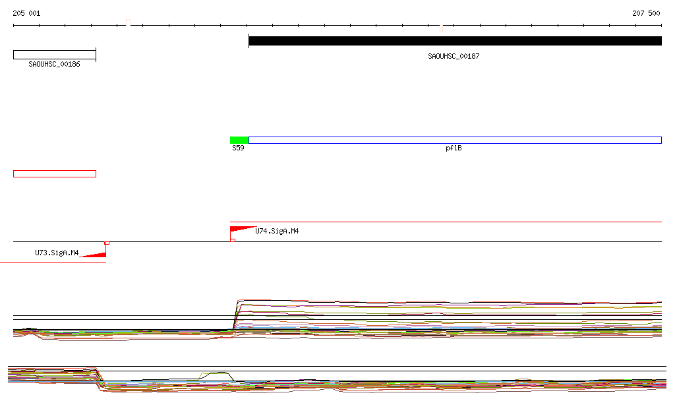This screenshot has height=403, width=675.
Task: Click the U73.SigA.M4 text label
Action: point(57,253)
